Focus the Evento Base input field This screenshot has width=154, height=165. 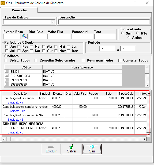12,37
